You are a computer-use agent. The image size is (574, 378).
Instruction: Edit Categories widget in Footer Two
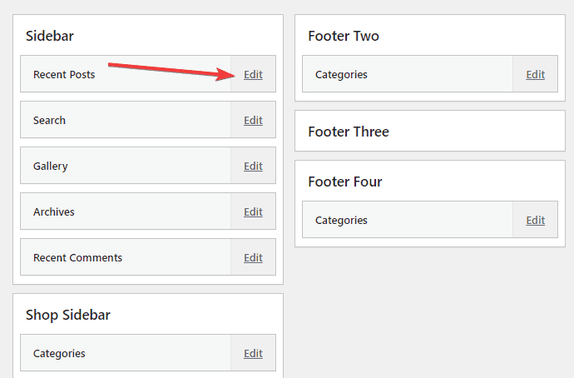535,75
